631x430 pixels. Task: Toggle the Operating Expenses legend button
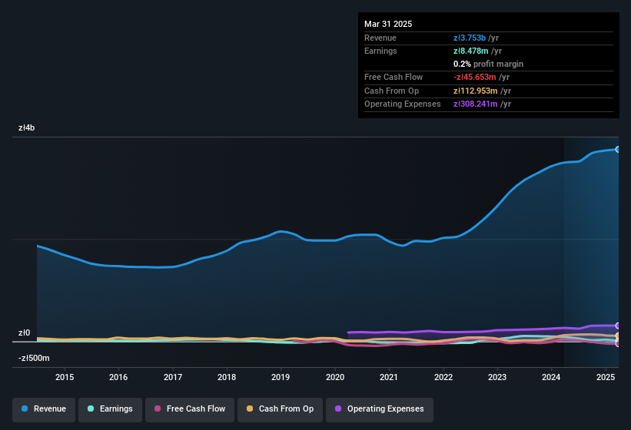(x=379, y=409)
